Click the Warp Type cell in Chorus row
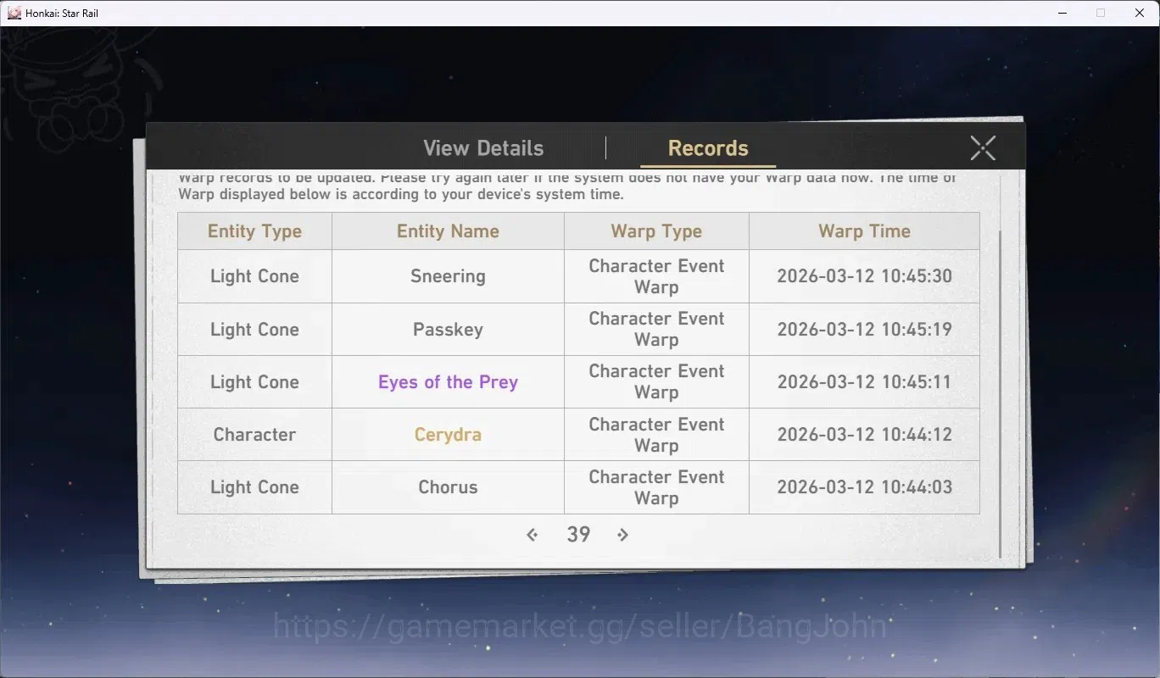1160x678 pixels. point(656,487)
